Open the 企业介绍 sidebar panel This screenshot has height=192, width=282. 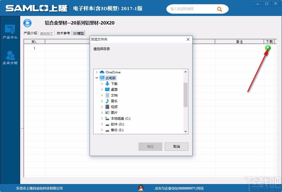10,57
